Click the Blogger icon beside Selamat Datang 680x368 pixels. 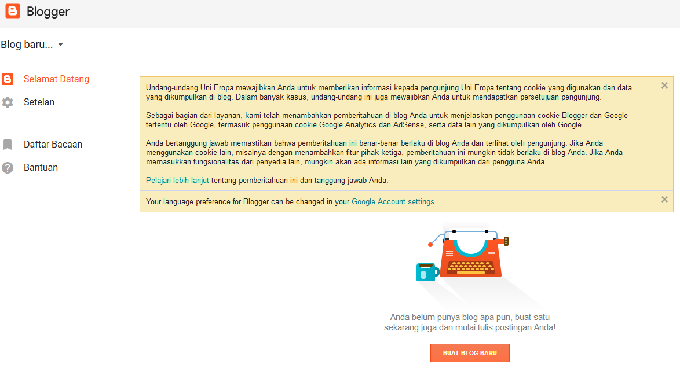pyautogui.click(x=8, y=79)
